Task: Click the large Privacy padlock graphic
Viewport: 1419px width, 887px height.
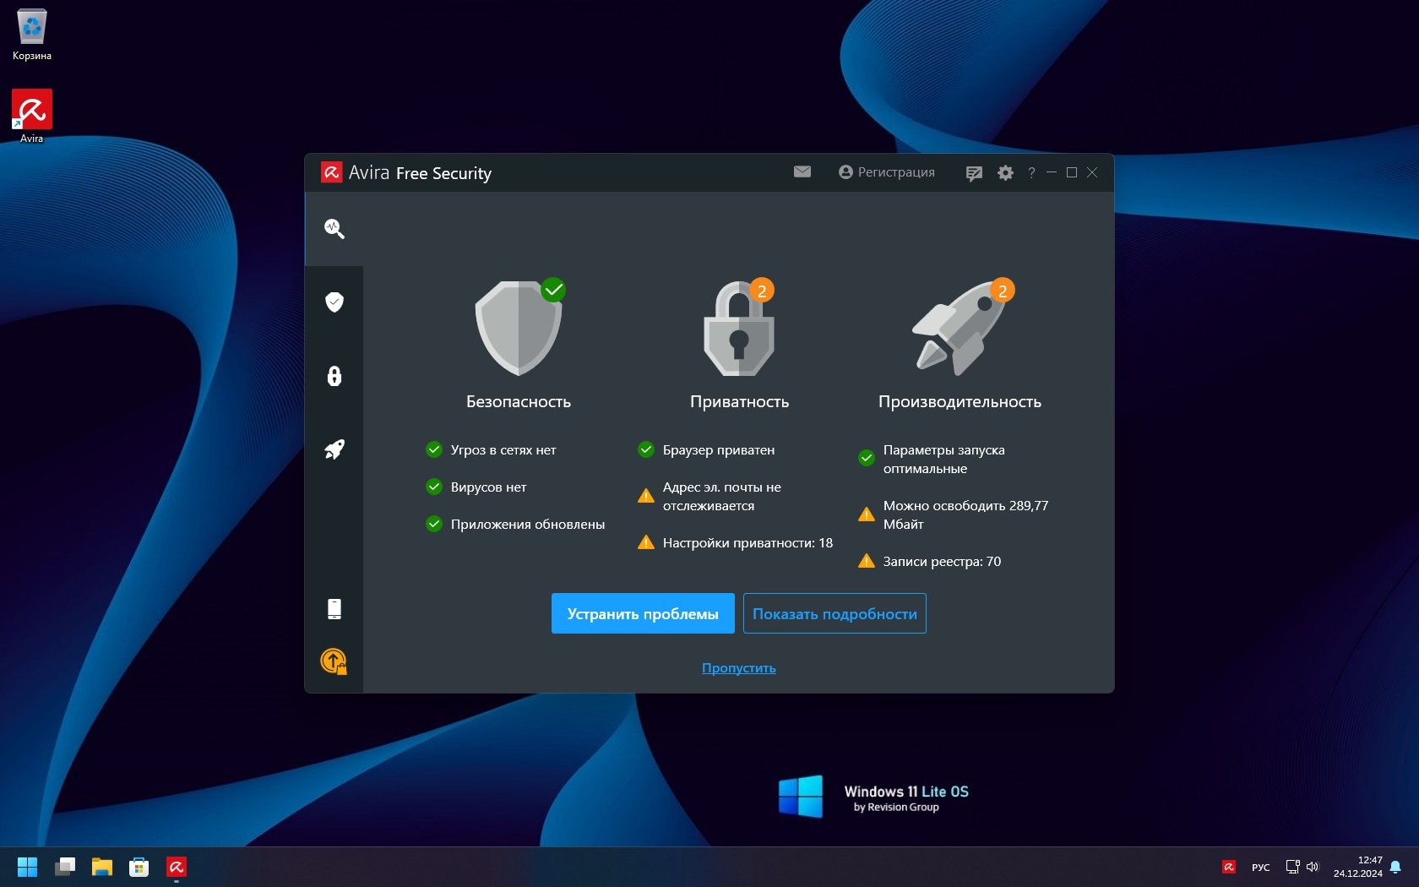Action: pyautogui.click(x=739, y=328)
